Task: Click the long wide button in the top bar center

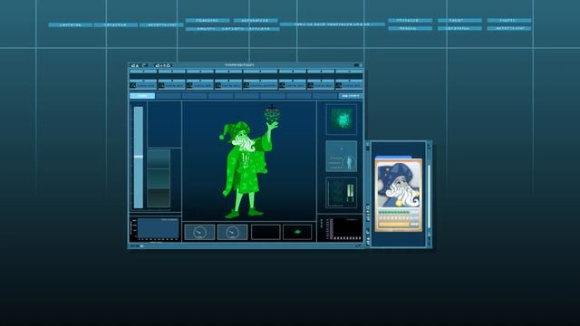Action: [x=333, y=24]
